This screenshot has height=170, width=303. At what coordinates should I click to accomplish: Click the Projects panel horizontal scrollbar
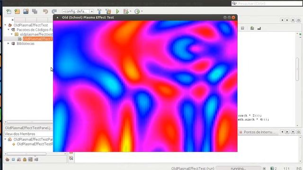(x=29, y=122)
